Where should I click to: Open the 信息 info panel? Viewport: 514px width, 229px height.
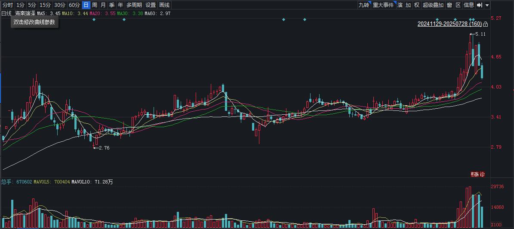(x=469, y=5)
